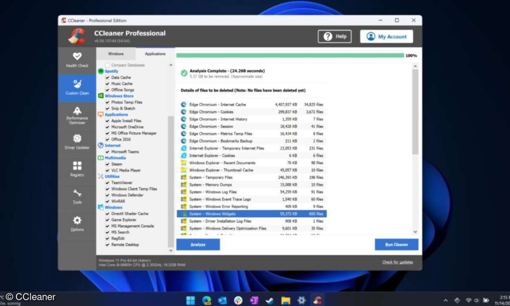Screen dimensions: 510x306
Task: Toggle the Microsoft Teams checkbox
Action: tap(107, 152)
